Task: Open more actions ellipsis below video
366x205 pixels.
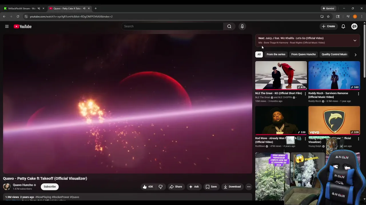Action: pyautogui.click(x=249, y=187)
